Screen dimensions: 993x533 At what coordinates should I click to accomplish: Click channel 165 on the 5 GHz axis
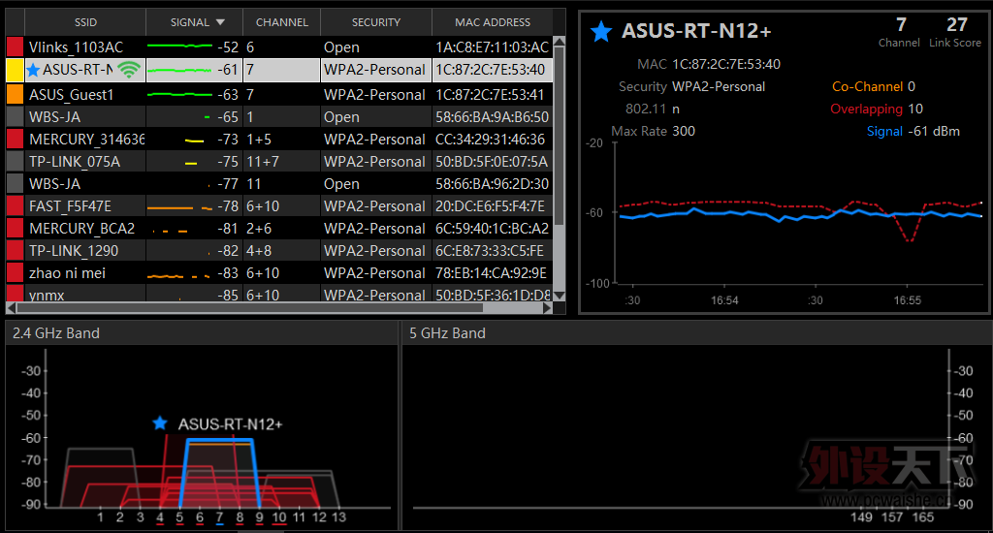point(923,517)
